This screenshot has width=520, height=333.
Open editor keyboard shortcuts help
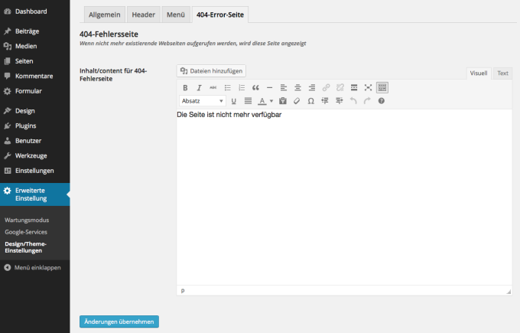pos(382,101)
